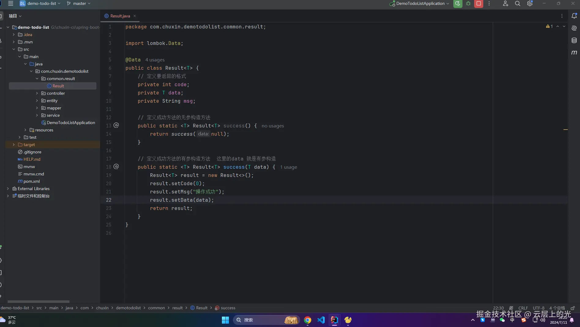Open DemoTodoListApplication run configuration dropdown
Viewport: 580px width, 327px height.
click(x=420, y=4)
